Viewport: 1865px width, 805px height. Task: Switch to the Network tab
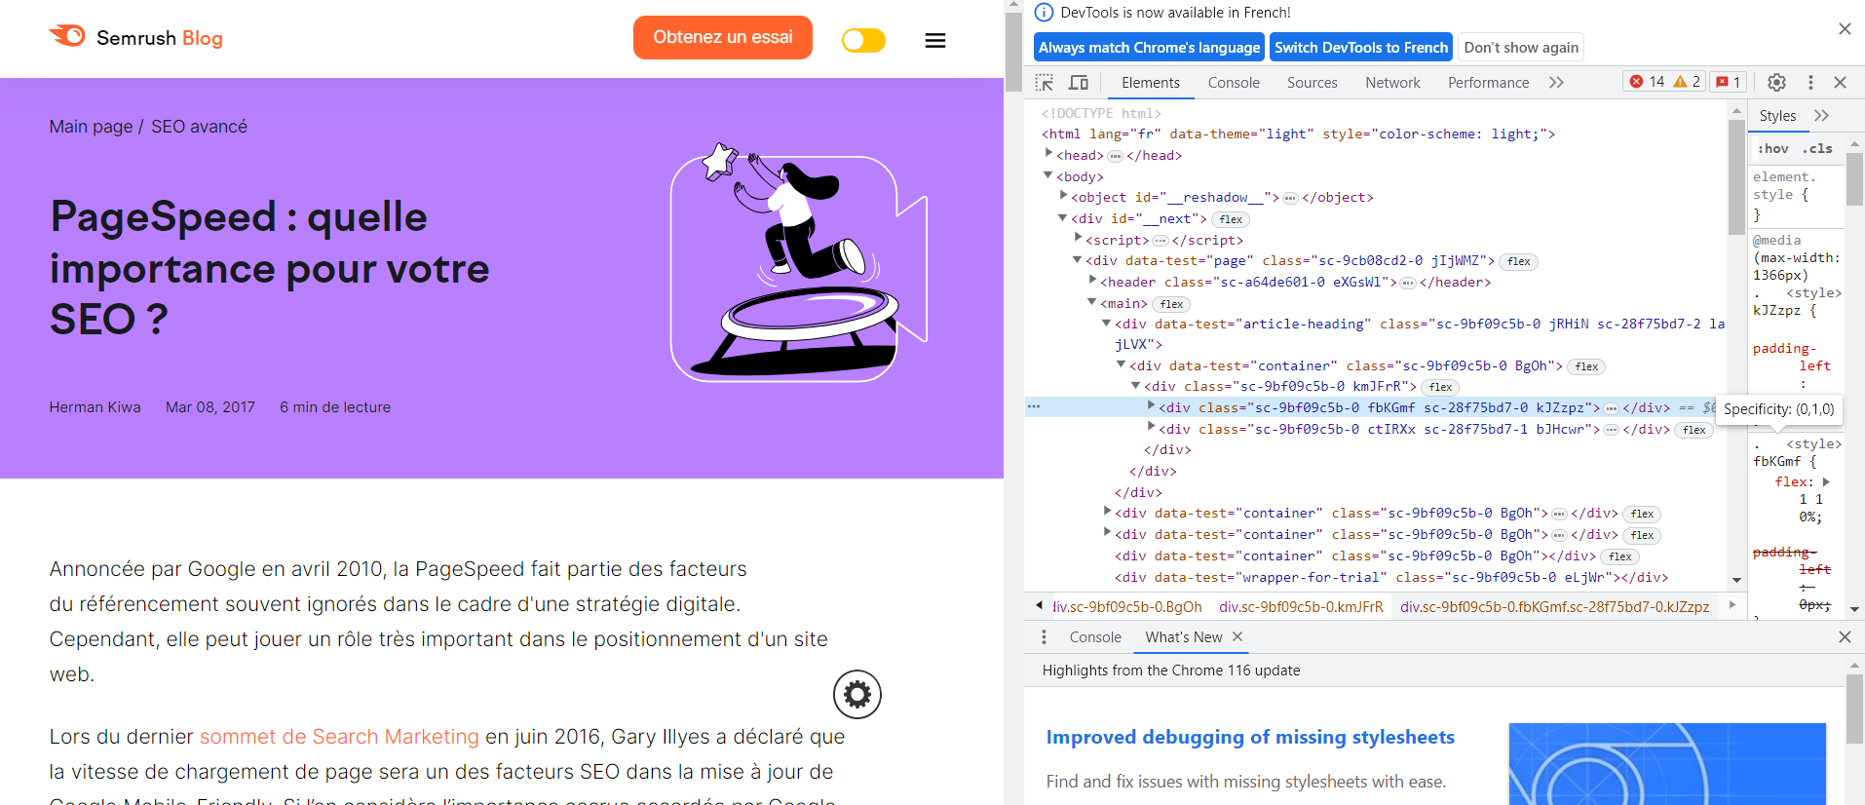[1392, 83]
